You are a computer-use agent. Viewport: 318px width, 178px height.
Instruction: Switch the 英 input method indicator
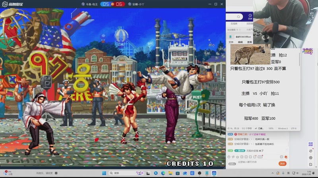tap(289, 173)
